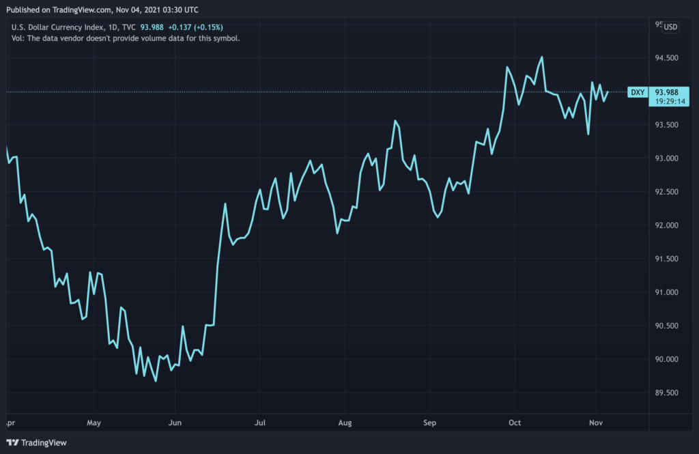Click the DXY symbol label tag
The width and height of the screenshot is (699, 454).
tap(637, 92)
